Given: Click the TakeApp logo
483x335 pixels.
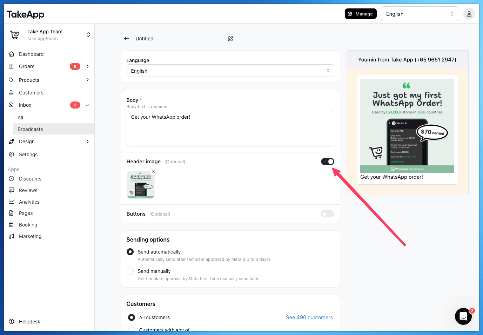Looking at the screenshot, I should (26, 14).
